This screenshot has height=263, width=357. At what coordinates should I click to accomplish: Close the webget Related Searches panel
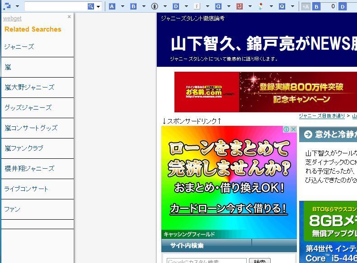69,17
